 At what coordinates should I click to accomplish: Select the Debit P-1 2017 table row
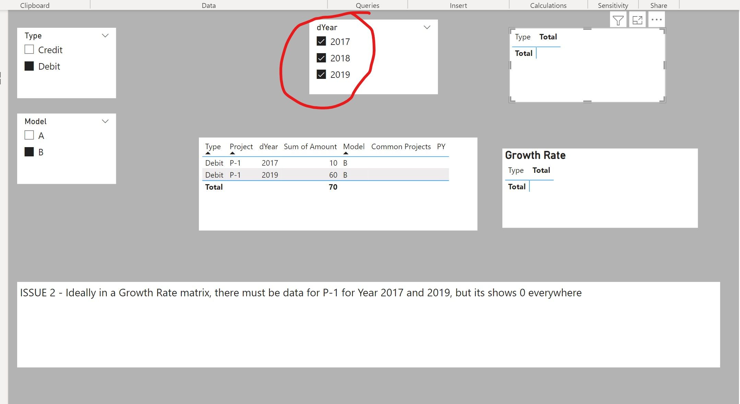click(x=325, y=163)
